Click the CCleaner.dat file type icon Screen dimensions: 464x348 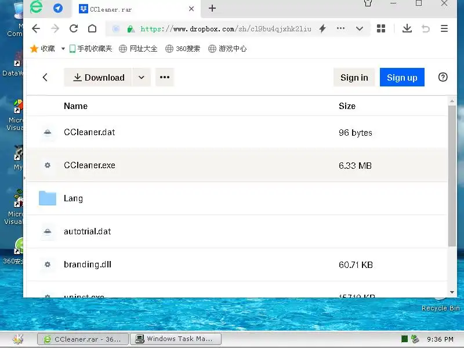(x=48, y=132)
